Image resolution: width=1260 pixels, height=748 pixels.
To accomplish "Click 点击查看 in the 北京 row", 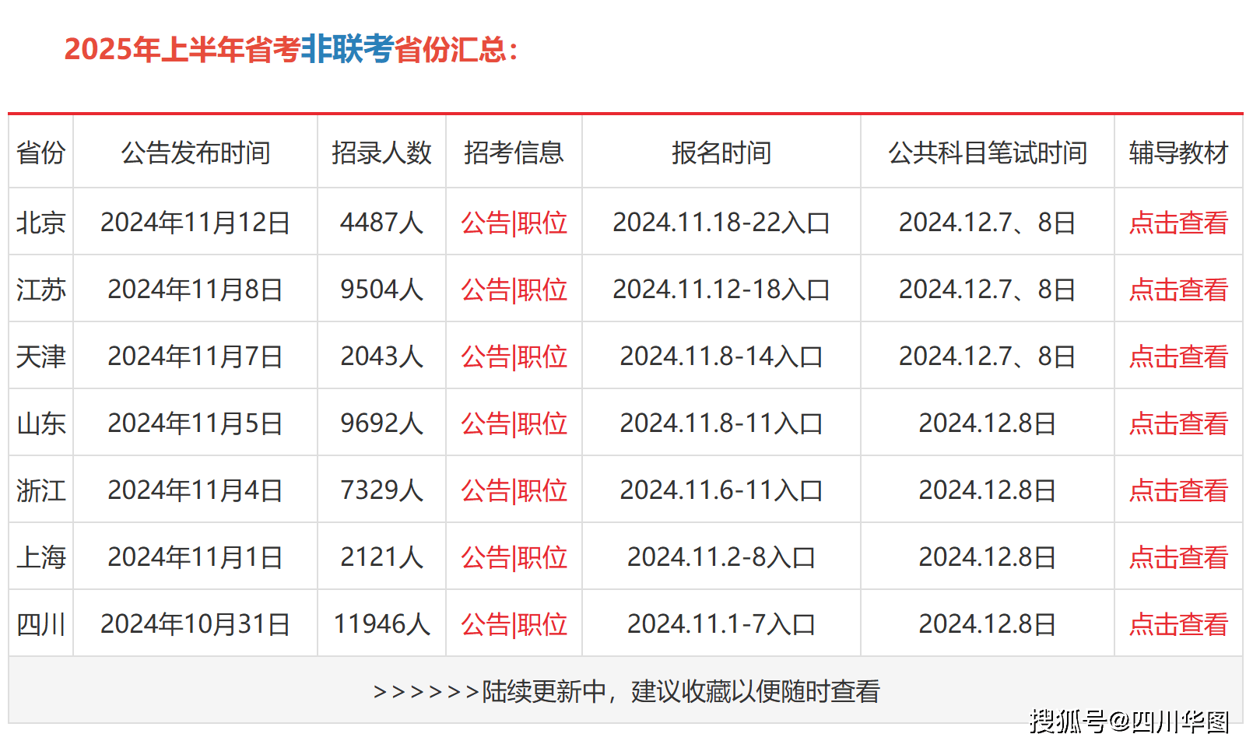I will (x=1178, y=223).
